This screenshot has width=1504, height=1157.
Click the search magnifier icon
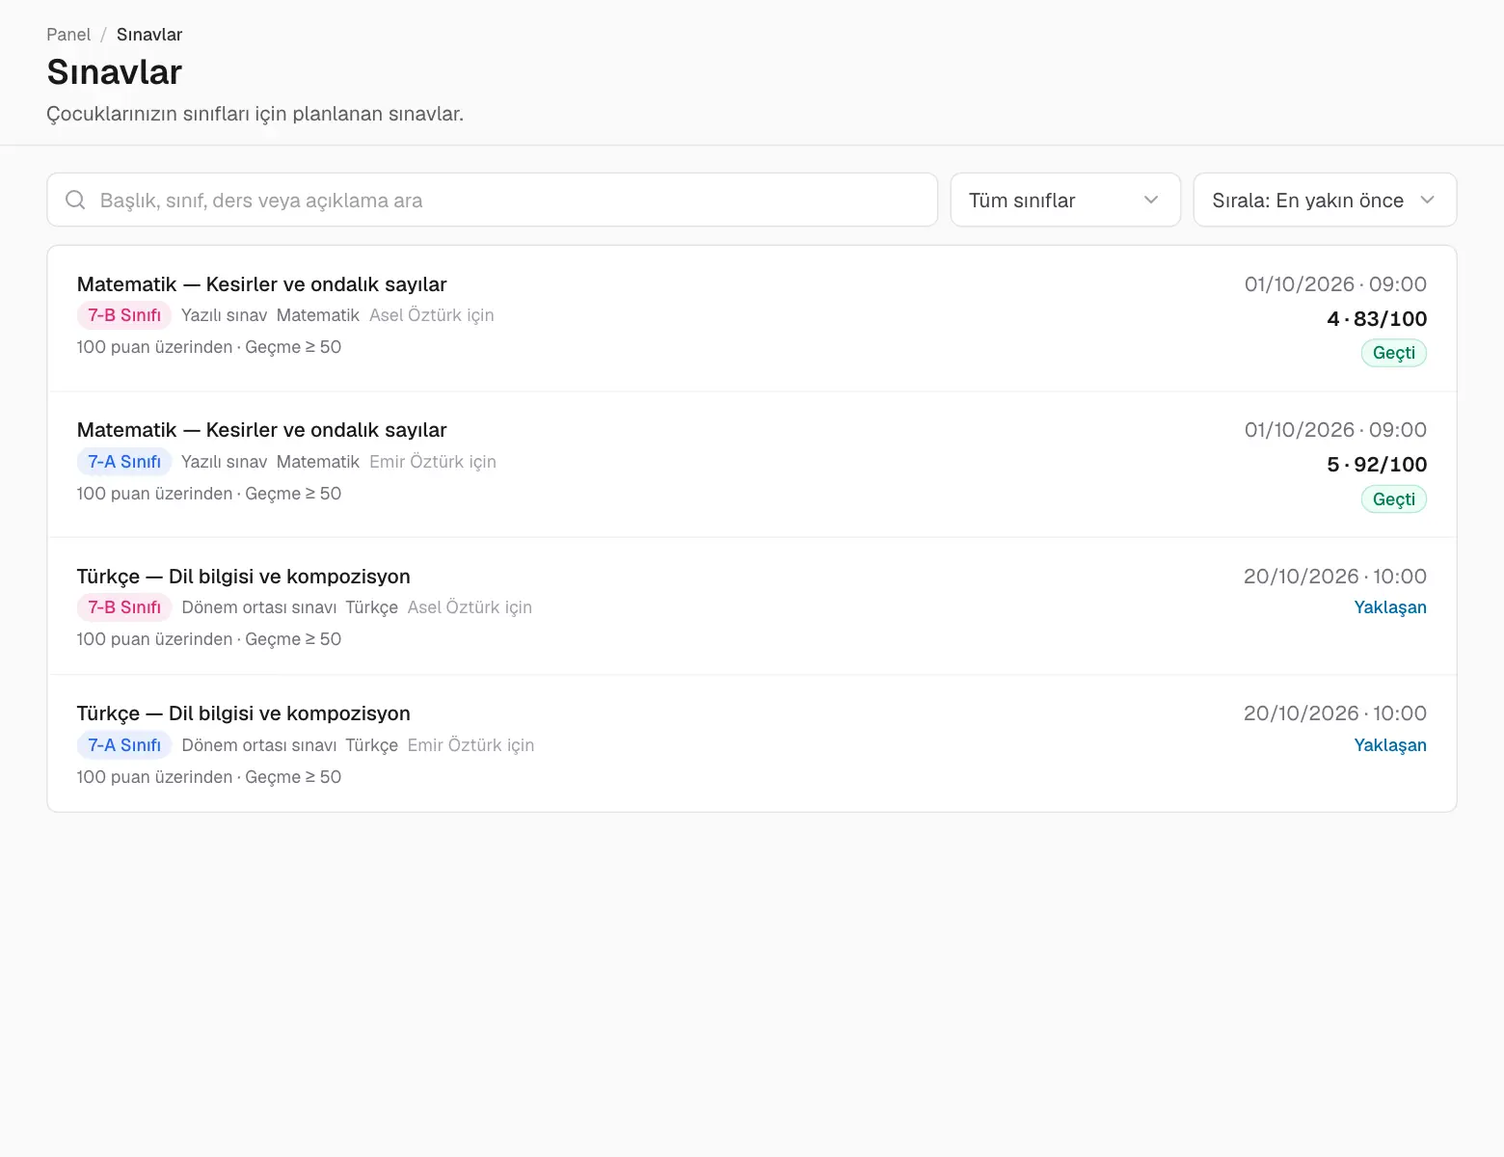pyautogui.click(x=75, y=201)
